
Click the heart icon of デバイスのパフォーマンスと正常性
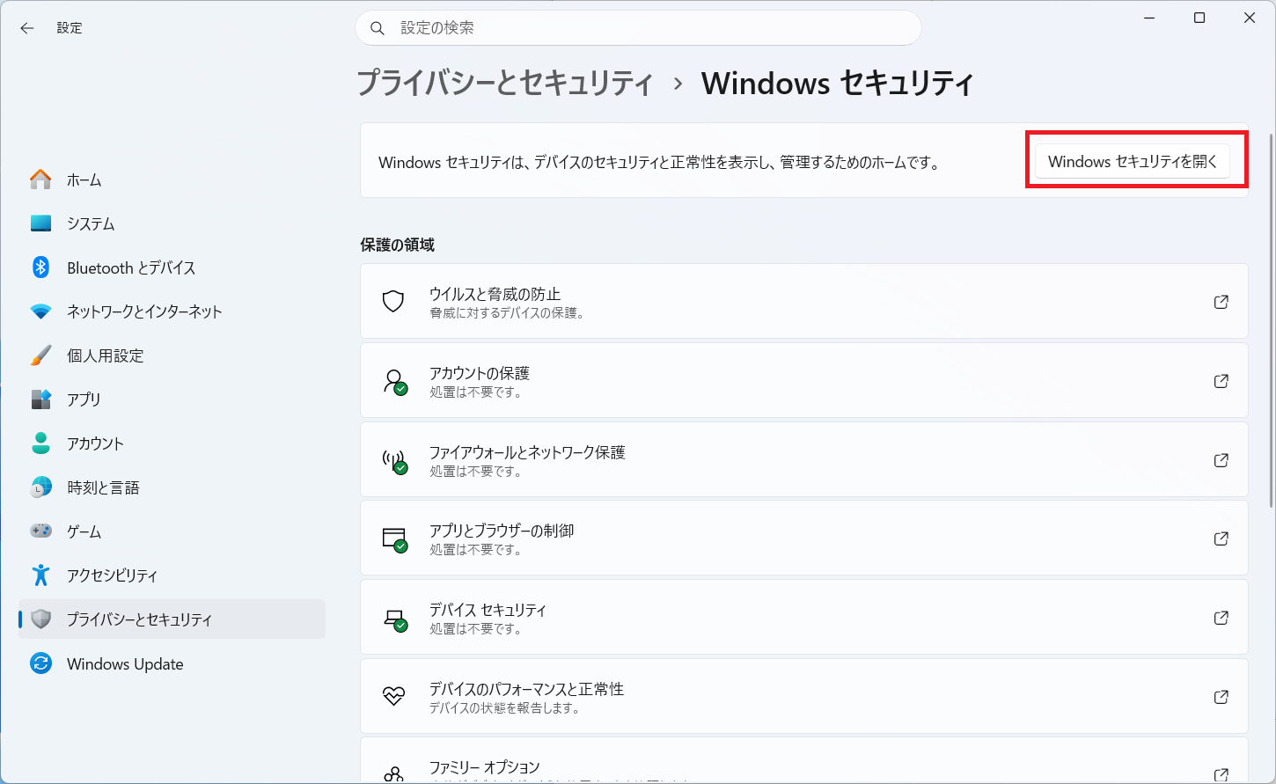point(393,697)
